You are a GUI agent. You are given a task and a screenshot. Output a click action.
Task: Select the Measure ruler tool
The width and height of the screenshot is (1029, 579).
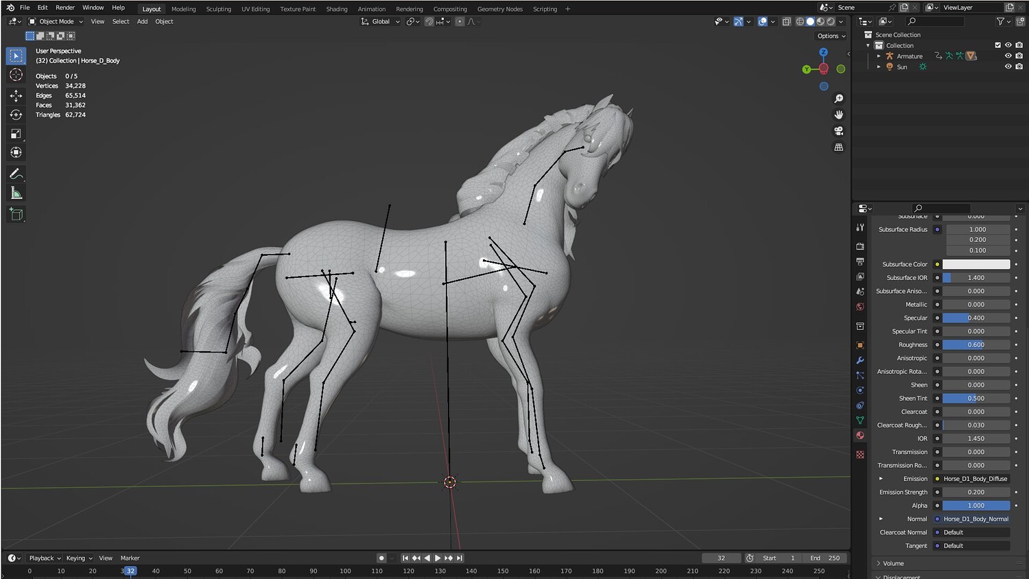coord(16,193)
